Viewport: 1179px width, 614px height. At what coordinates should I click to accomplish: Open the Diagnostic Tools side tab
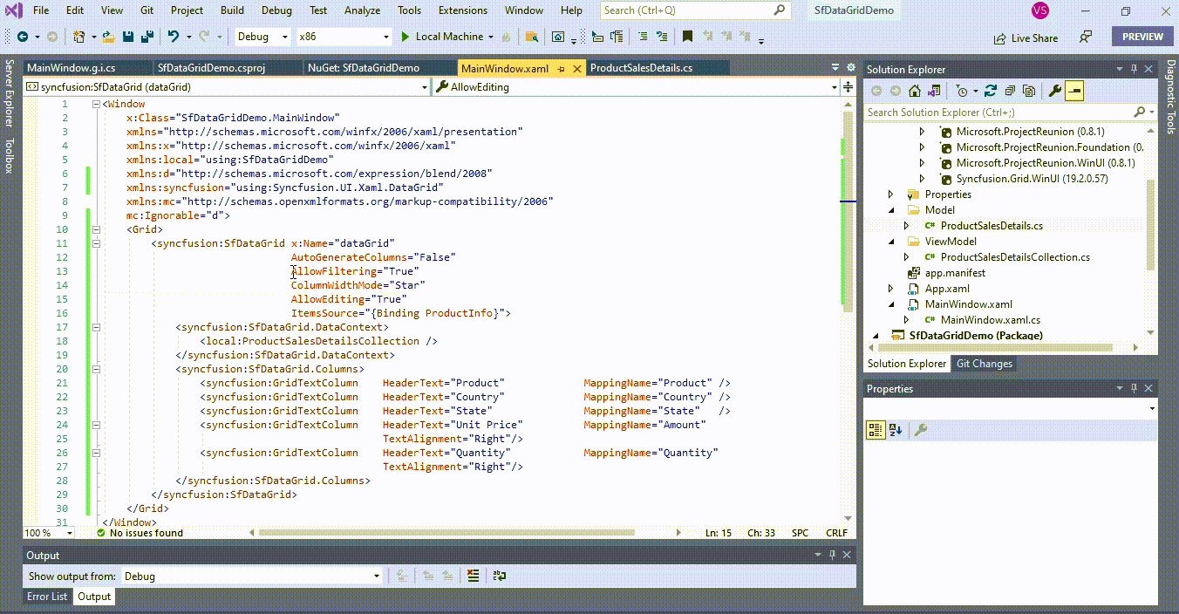(x=1170, y=98)
